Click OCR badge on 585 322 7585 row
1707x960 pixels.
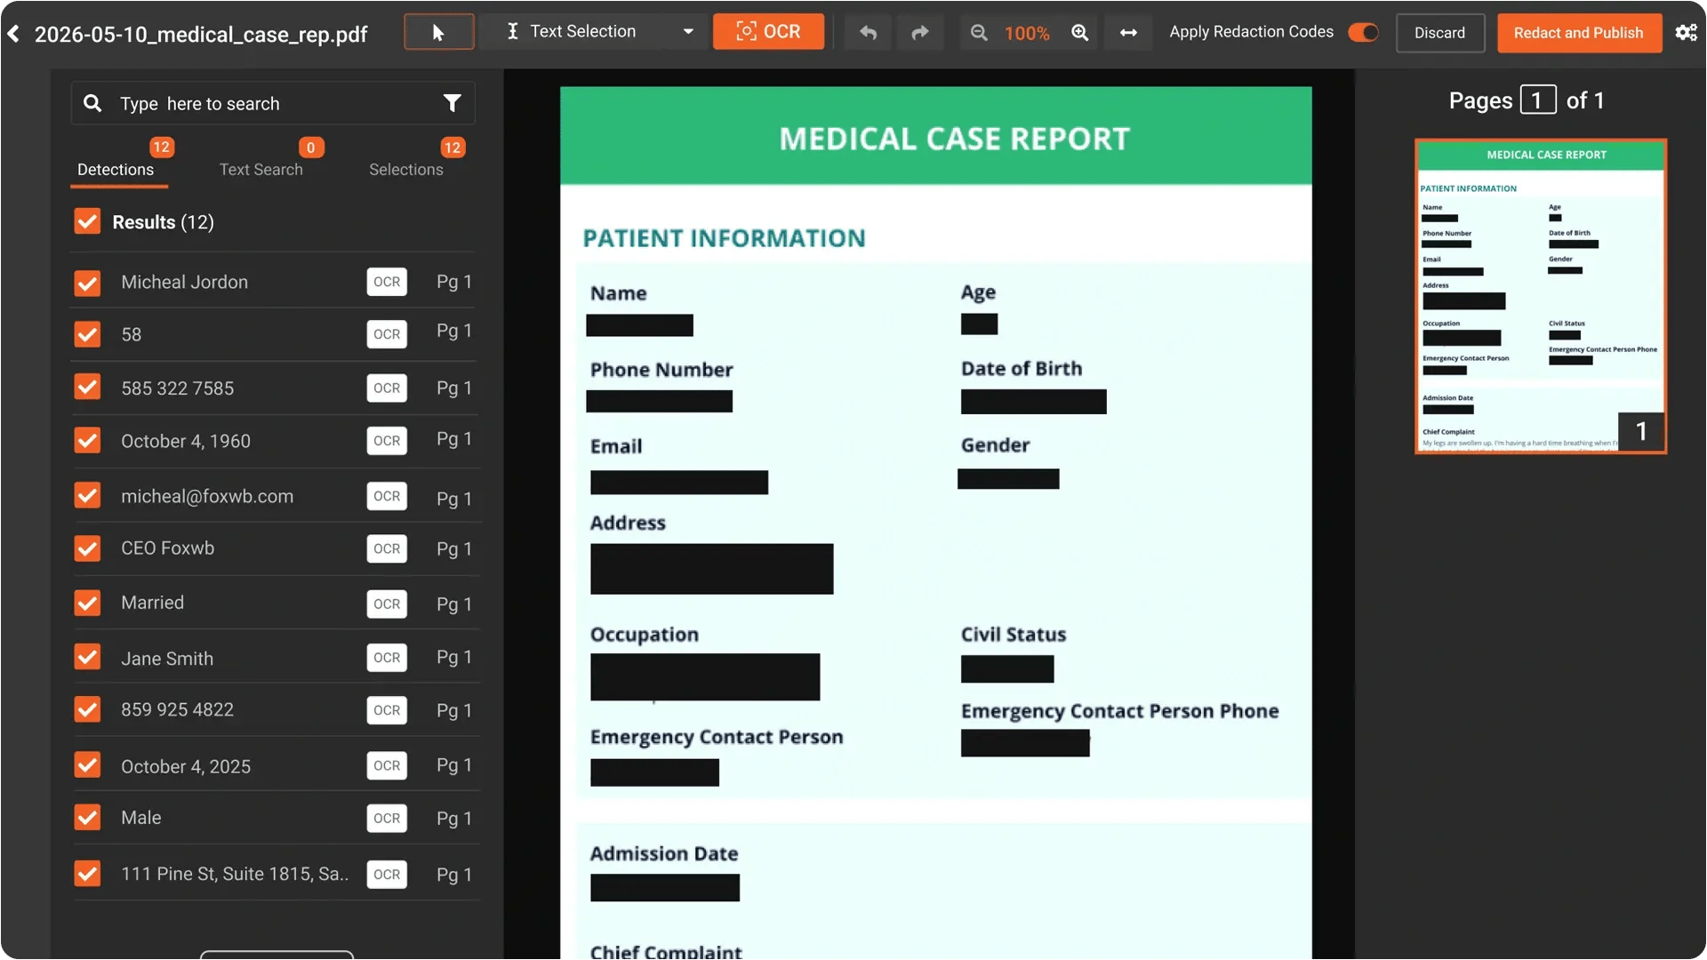click(x=387, y=388)
